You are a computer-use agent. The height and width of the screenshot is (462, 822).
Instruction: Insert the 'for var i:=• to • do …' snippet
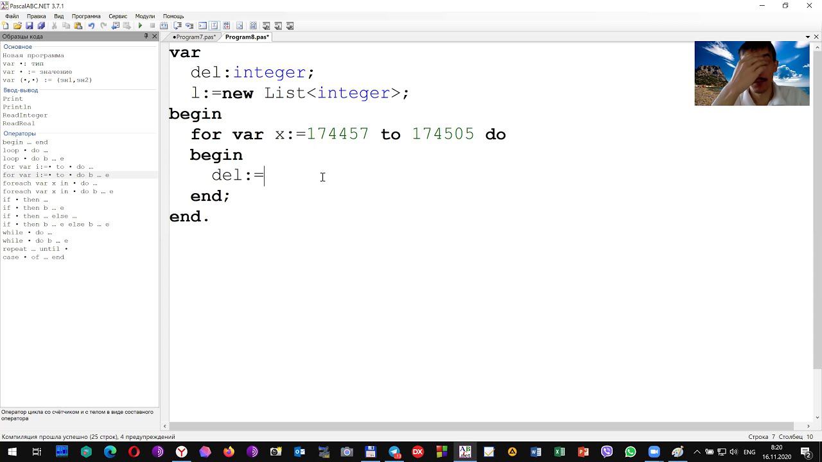(x=48, y=167)
